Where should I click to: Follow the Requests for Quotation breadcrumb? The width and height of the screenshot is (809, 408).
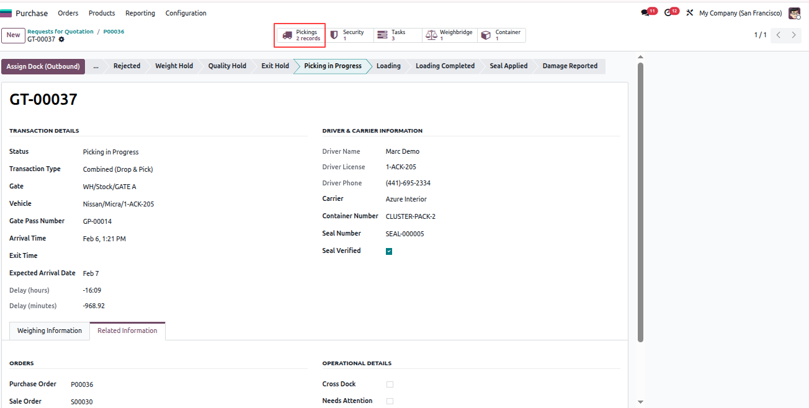tap(60, 32)
